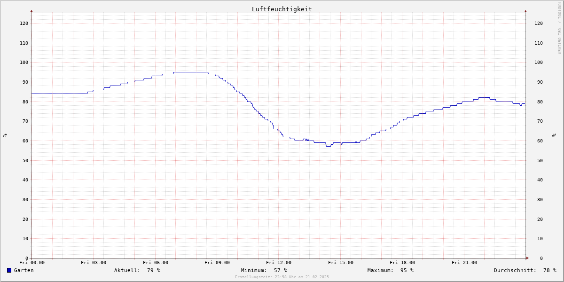This screenshot has height=282, width=564.
Task: Click the Fri 21:00 time axis label
Action: click(x=464, y=263)
